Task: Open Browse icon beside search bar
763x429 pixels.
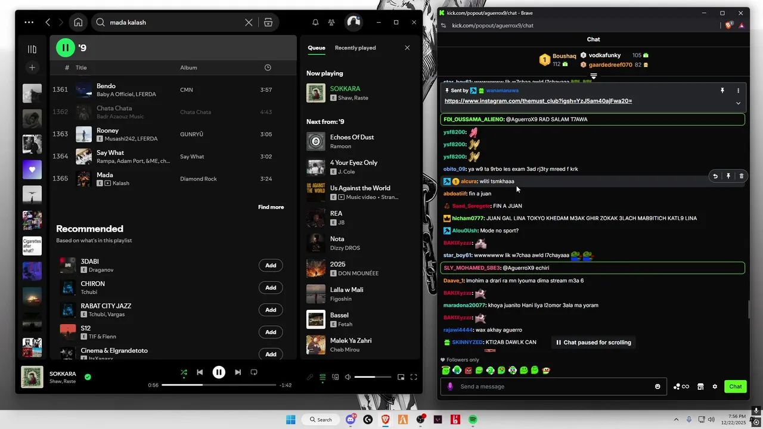Action: click(x=268, y=22)
